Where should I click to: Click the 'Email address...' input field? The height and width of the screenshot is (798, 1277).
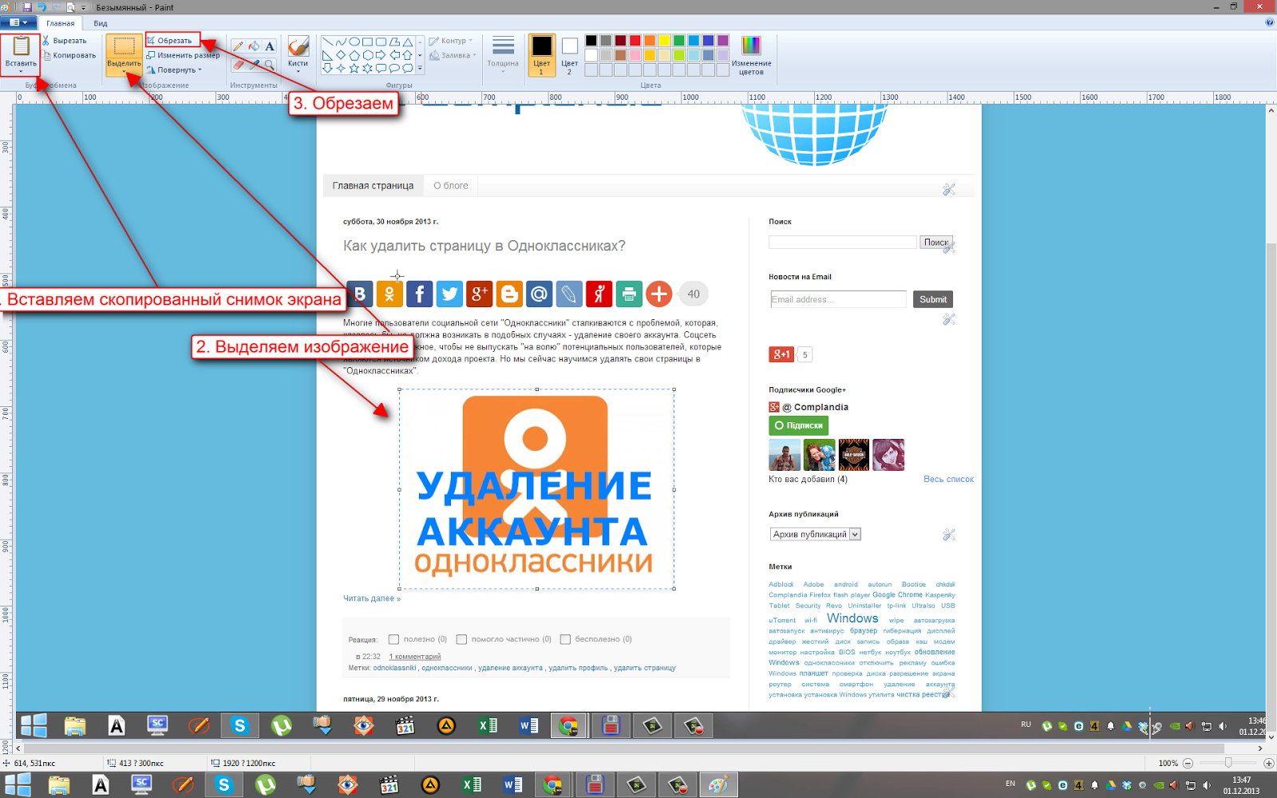click(838, 299)
